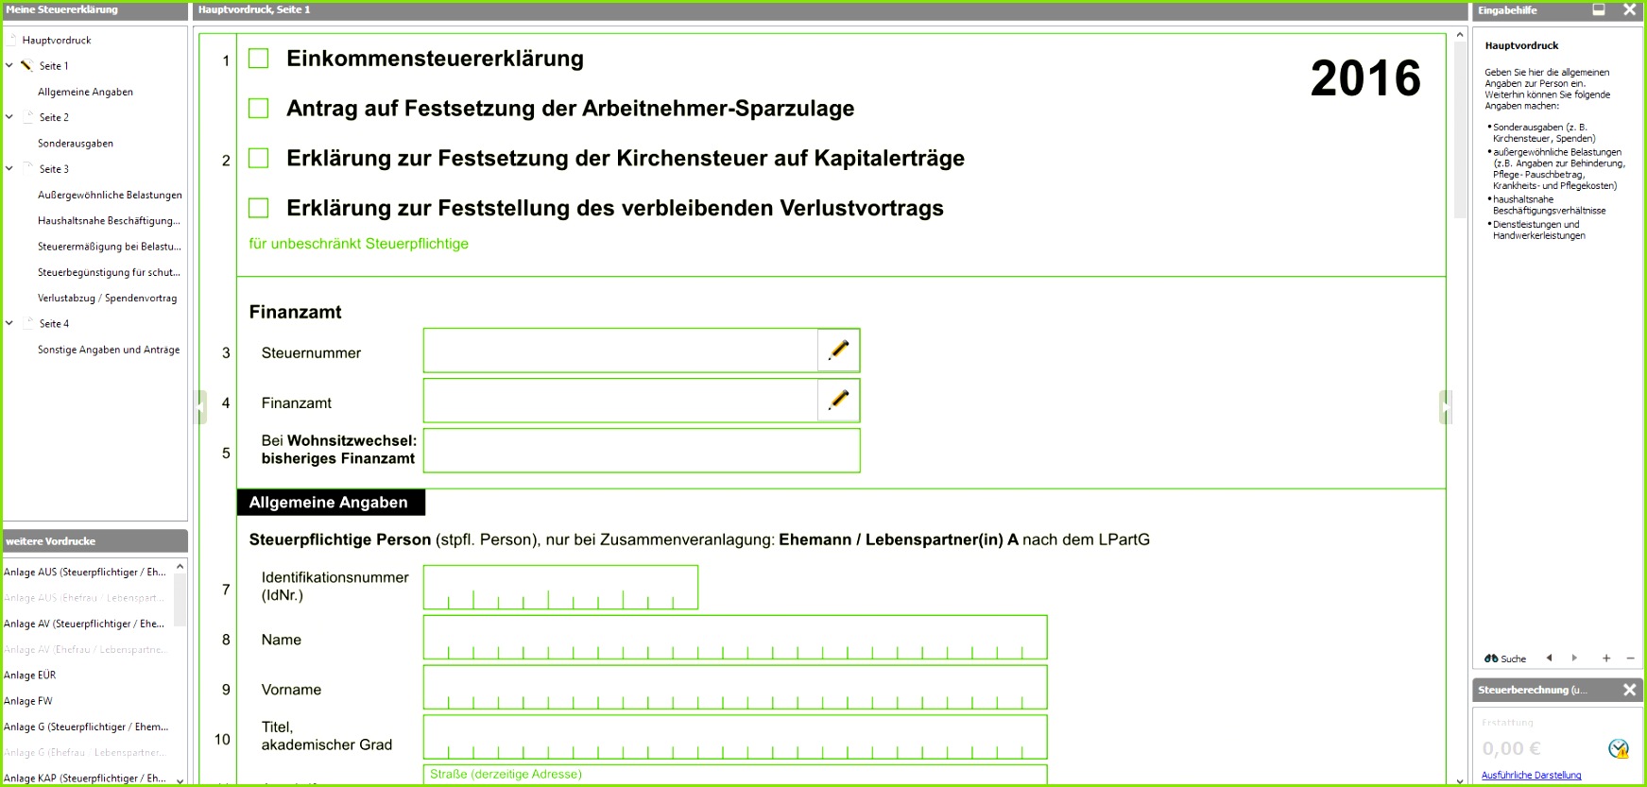Collapse the Seite 1 tree node
Image resolution: width=1647 pixels, height=787 pixels.
[9, 65]
